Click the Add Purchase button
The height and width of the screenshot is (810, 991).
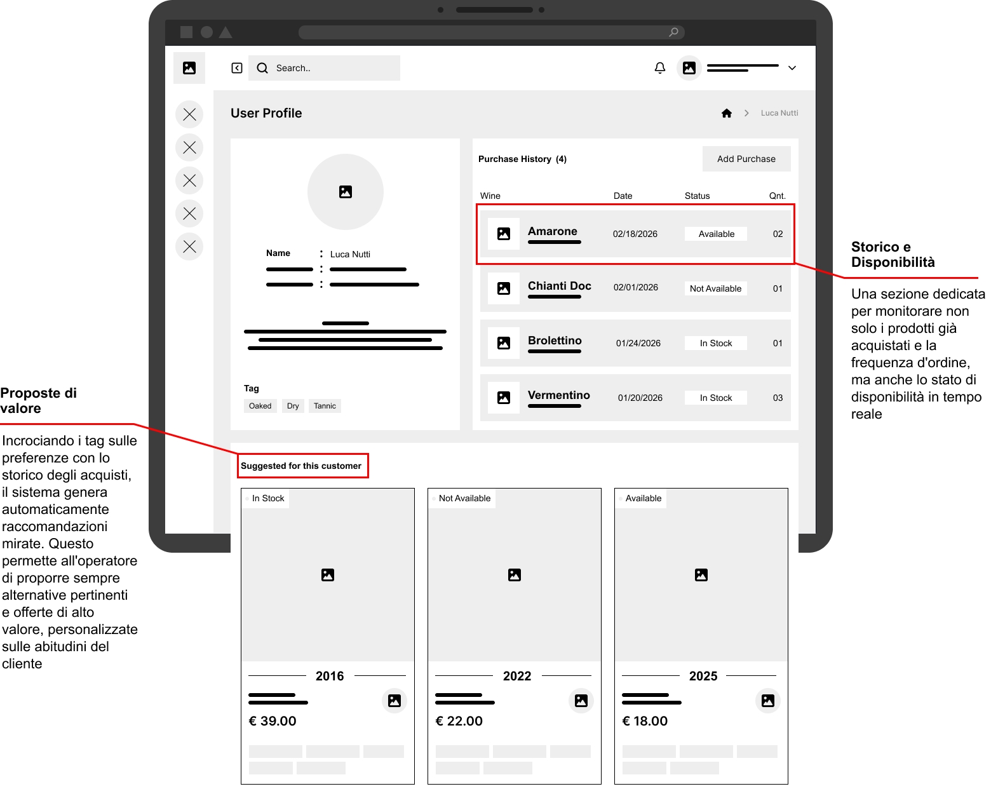tap(746, 159)
